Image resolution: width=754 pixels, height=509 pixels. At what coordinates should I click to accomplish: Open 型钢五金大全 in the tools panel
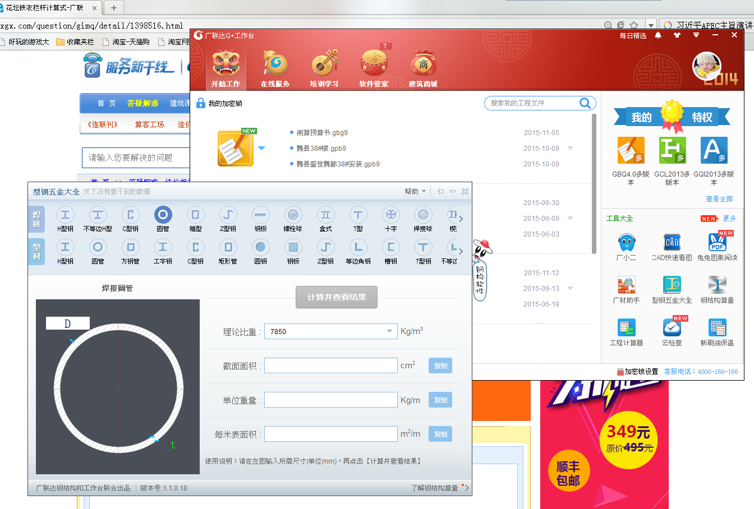(672, 285)
